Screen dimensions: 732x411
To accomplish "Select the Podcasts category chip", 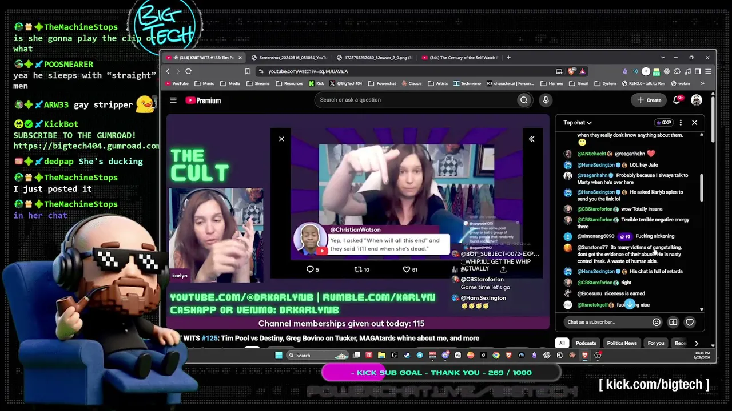I will click(586, 343).
